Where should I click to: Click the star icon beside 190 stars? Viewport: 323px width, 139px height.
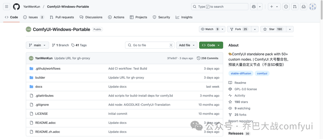click(230, 102)
